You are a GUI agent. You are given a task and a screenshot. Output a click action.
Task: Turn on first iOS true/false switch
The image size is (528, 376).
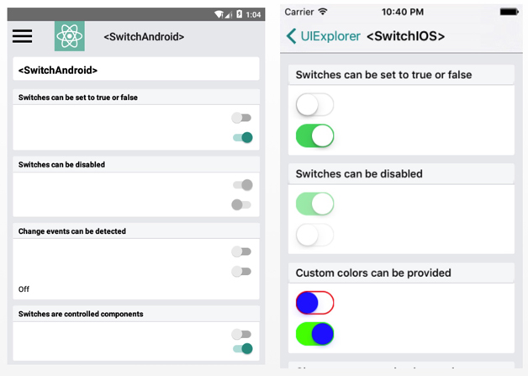(x=314, y=105)
